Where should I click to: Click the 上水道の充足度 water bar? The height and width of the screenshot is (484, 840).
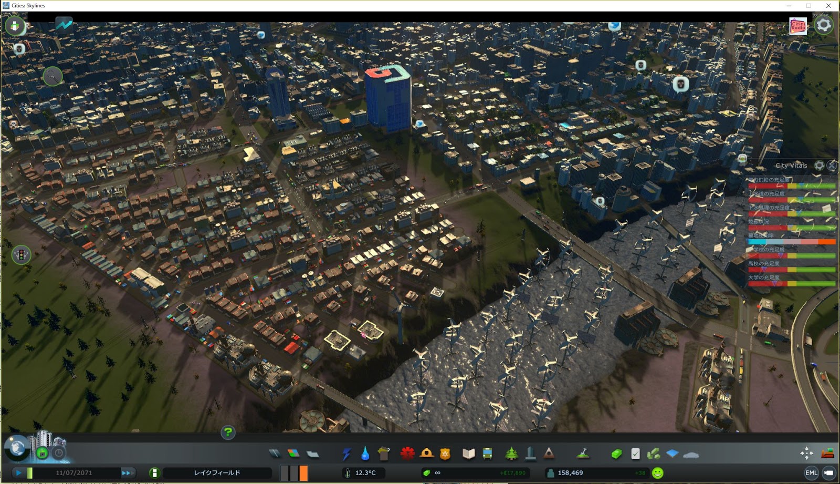[x=792, y=200]
